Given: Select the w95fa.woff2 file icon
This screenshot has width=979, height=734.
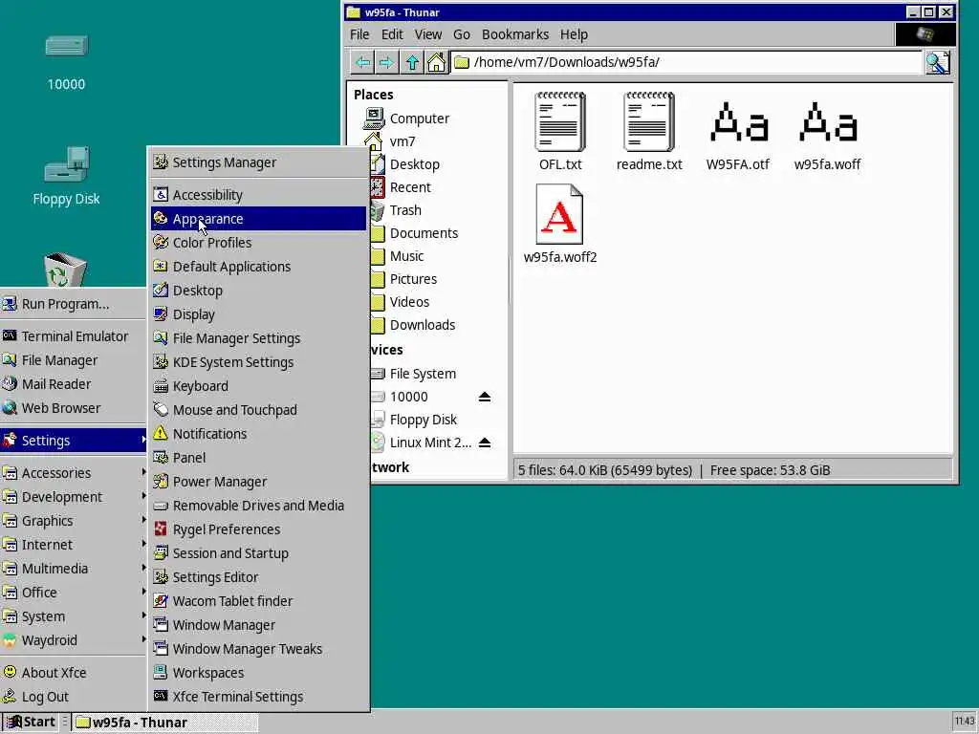Looking at the screenshot, I should click(559, 214).
